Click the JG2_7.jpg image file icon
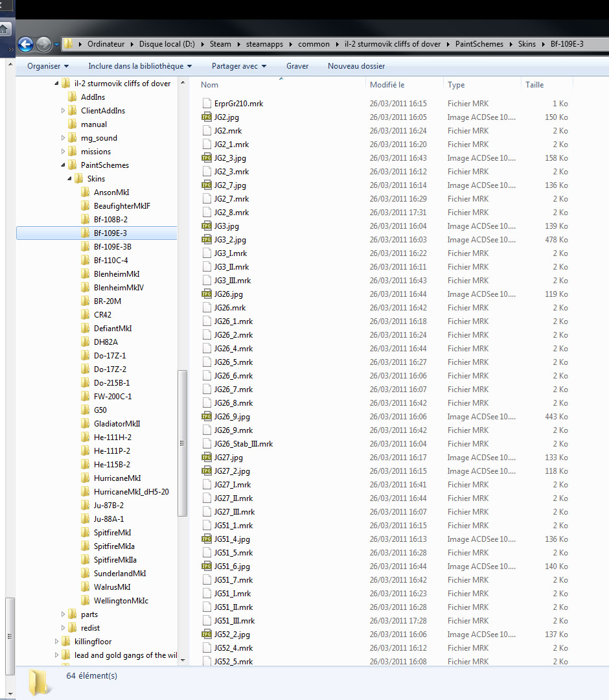The height and width of the screenshot is (700, 609). [x=207, y=185]
